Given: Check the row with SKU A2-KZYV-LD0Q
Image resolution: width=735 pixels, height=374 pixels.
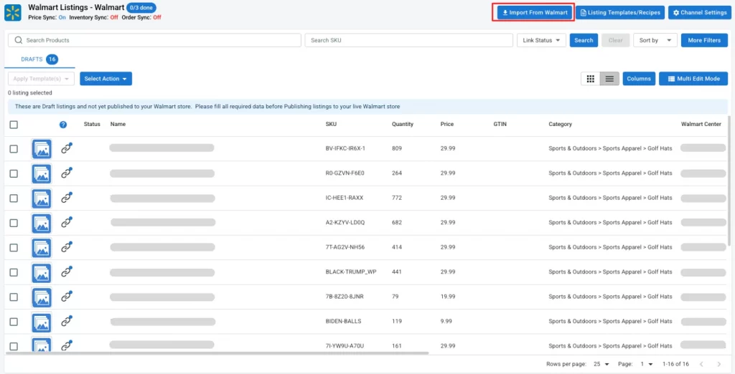Looking at the screenshot, I should click(14, 223).
